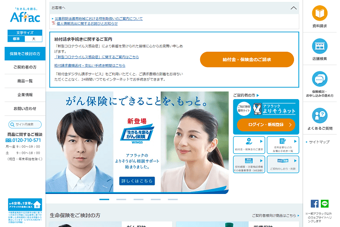This screenshot has width=340, height=227.
Task: Click ログイン・新規登録 button
Action: [x=266, y=125]
